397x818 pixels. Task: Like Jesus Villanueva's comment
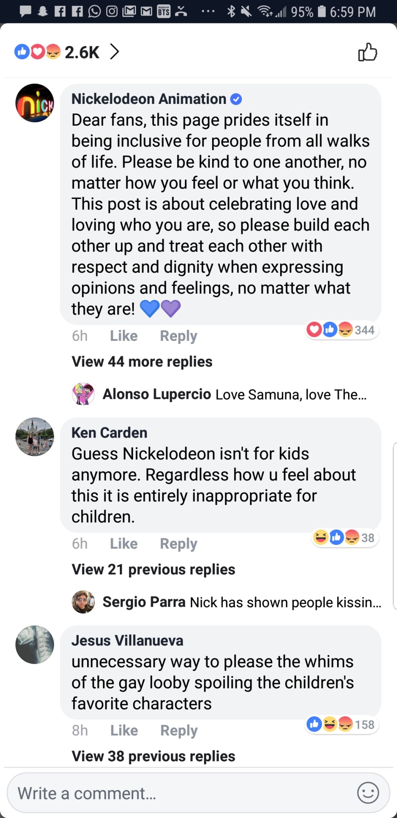124,730
